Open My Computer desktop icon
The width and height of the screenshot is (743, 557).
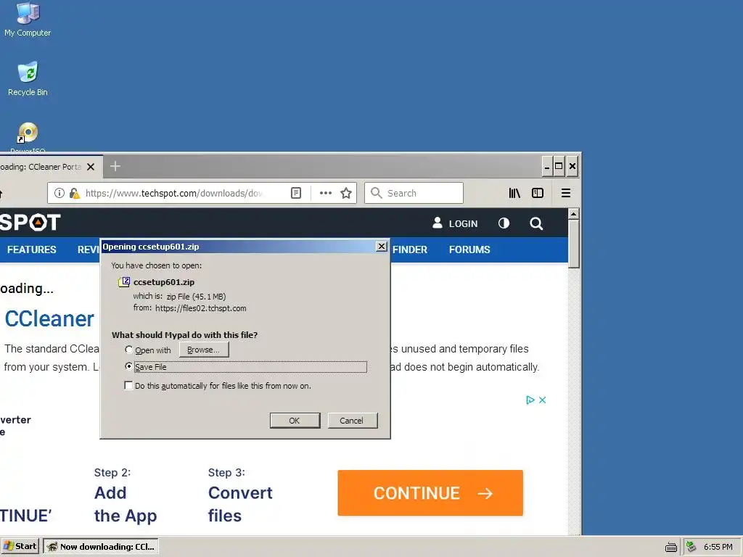pyautogui.click(x=28, y=19)
